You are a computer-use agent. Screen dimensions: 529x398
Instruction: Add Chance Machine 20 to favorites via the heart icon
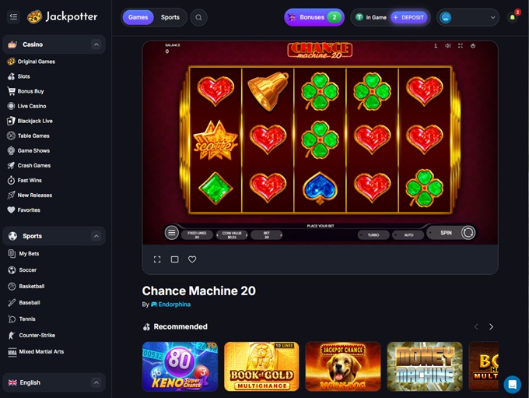coord(192,259)
